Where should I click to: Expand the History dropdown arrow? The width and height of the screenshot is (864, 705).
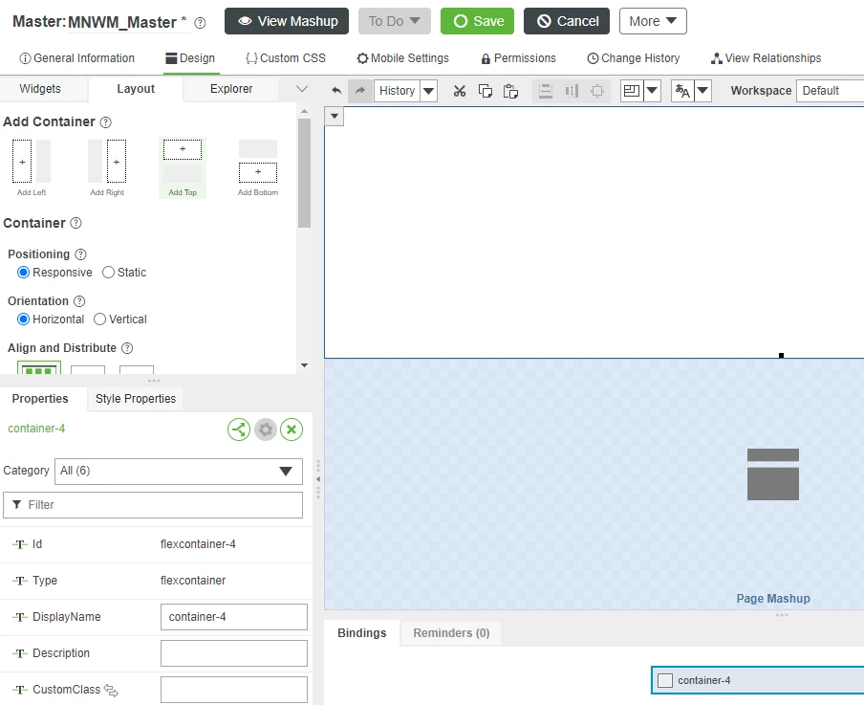(x=429, y=91)
